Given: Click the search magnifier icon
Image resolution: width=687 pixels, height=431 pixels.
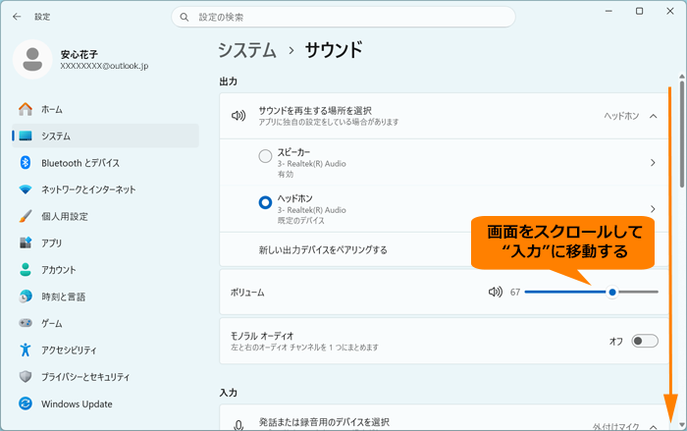Looking at the screenshot, I should (185, 17).
